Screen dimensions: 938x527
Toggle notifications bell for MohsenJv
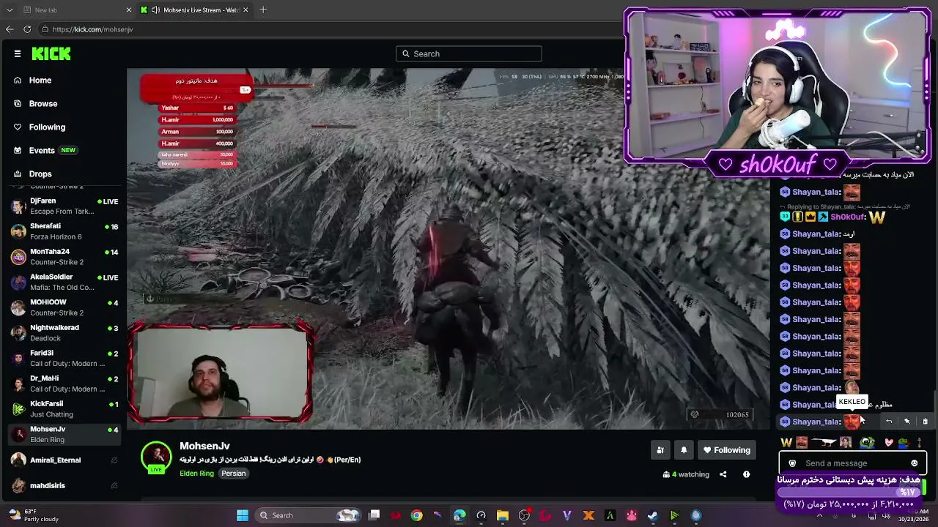coord(684,450)
